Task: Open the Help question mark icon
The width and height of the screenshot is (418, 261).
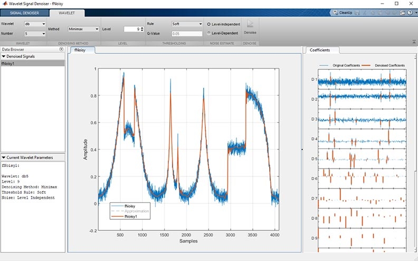Action: point(410,13)
